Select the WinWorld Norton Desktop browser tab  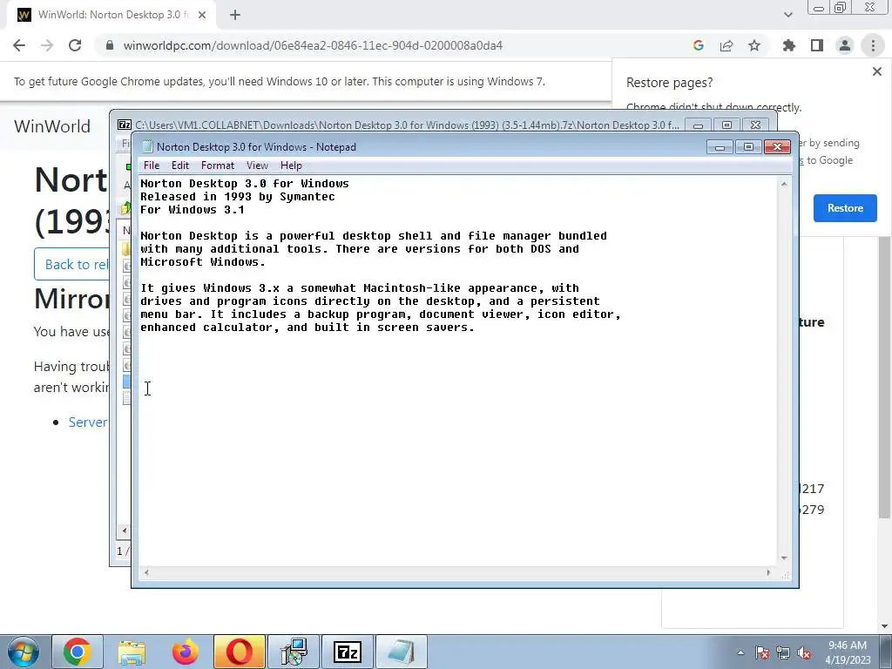tap(111, 15)
